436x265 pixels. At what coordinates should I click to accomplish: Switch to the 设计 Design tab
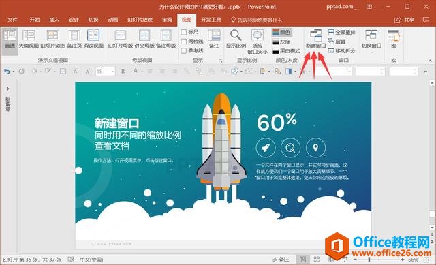(74, 20)
